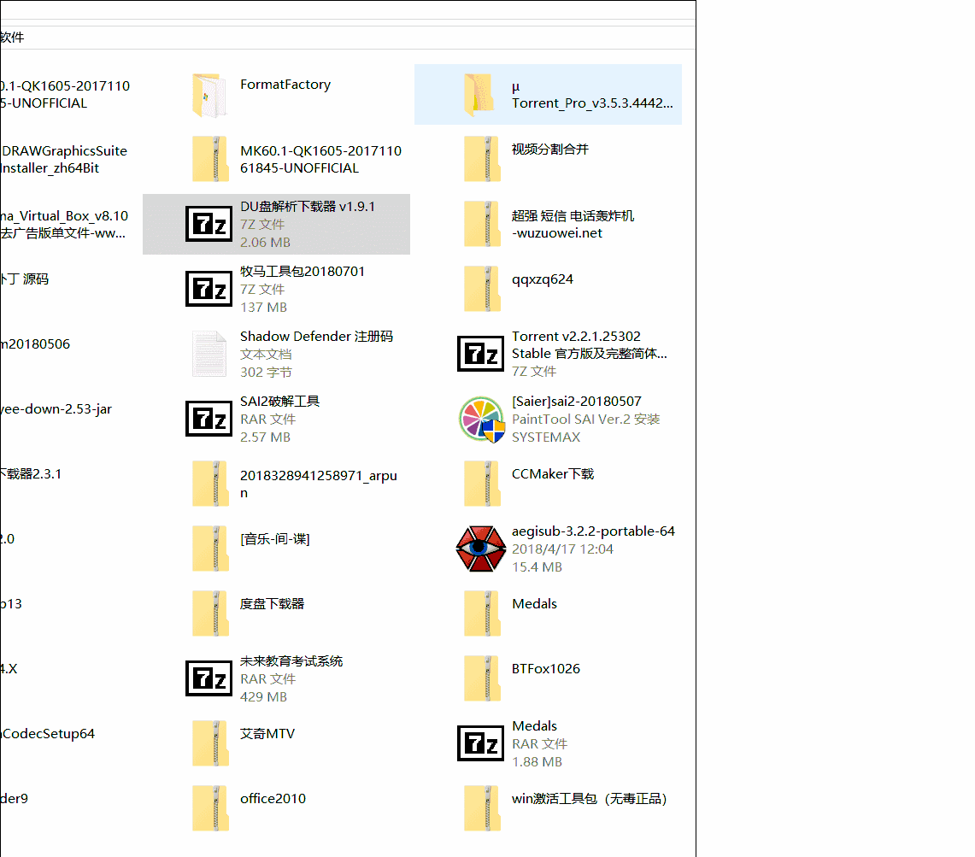Select the µTorrent_Pro_v3.5.3.4442 folder icon
Screen dimensions: 975x857
[479, 95]
